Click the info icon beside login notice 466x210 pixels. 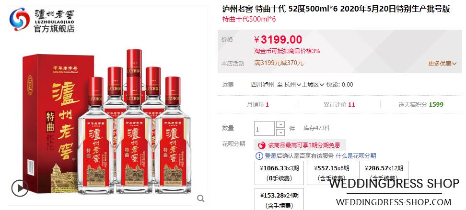point(259,156)
